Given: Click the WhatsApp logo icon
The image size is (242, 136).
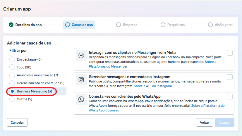Looking at the screenshot, I should 81,99.
